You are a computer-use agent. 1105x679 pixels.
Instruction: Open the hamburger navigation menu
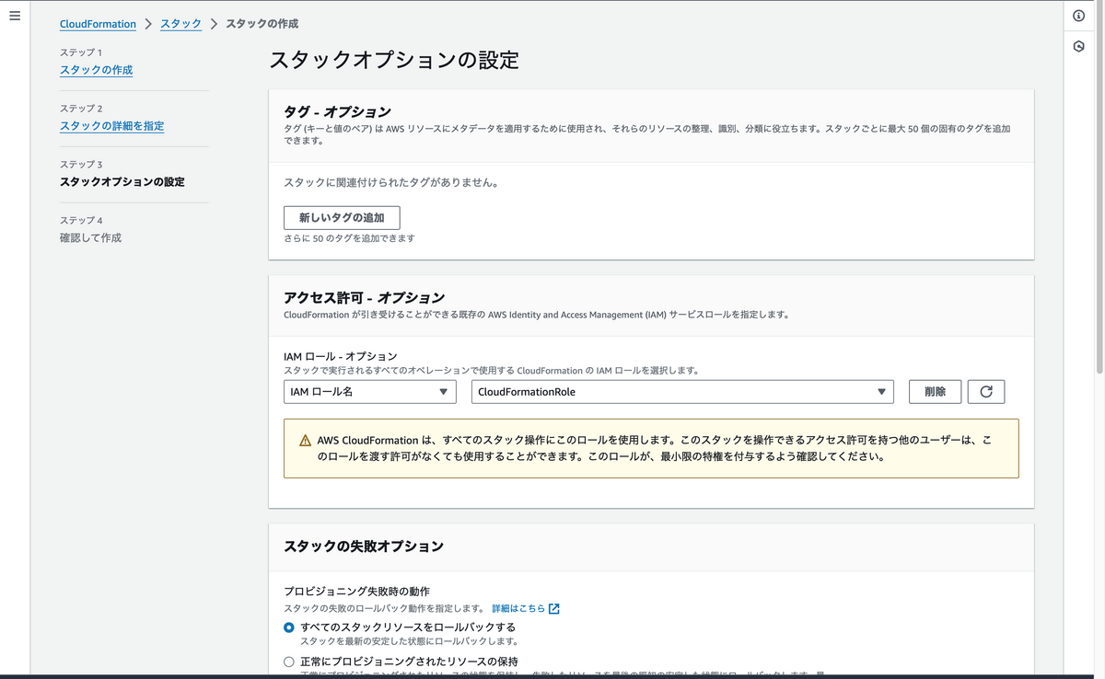15,16
